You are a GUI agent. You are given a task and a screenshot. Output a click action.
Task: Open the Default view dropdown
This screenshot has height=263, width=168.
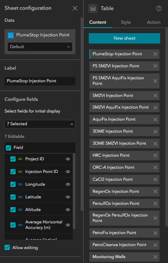40,46
